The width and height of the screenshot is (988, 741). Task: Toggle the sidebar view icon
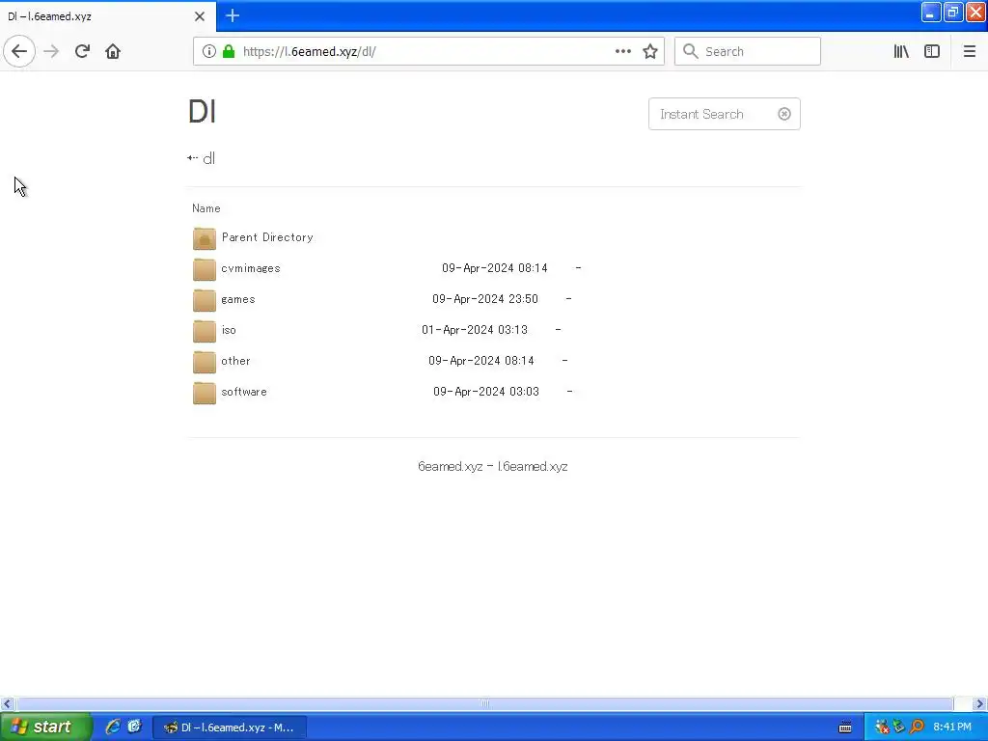tap(932, 51)
